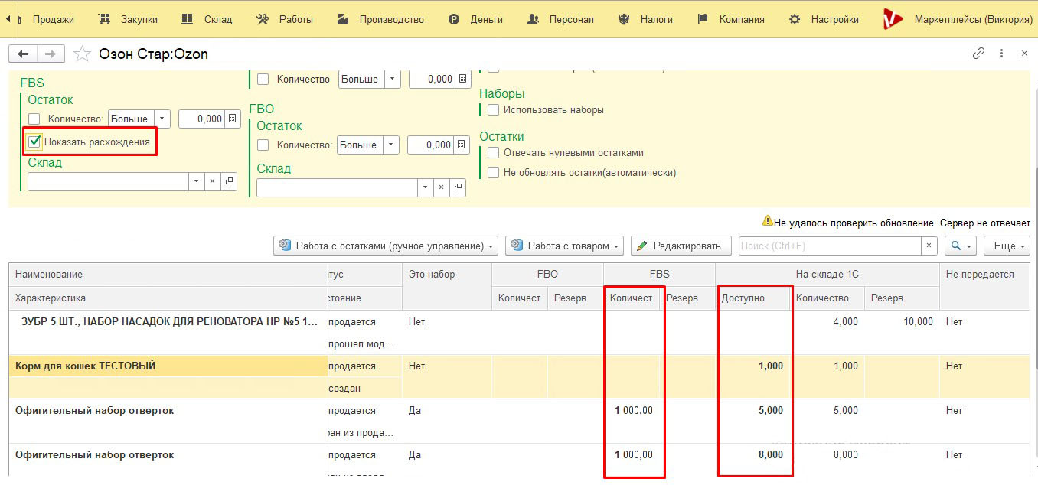Check Не обновлять остатки(автоматически)
This screenshot has width=1038, height=485.
tap(494, 172)
